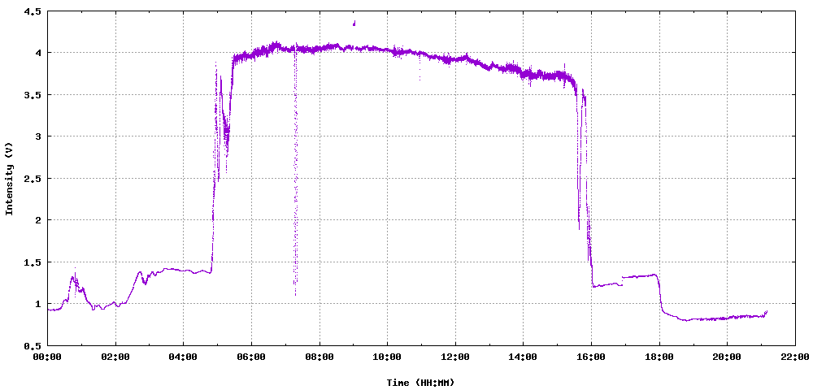813x390 pixels.
Task: Select the '22:00' x-axis tick label
Action: click(795, 357)
